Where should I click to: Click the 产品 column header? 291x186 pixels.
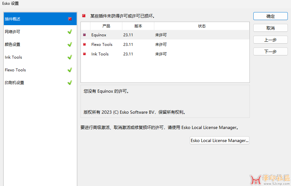pyautogui.click(x=106, y=26)
